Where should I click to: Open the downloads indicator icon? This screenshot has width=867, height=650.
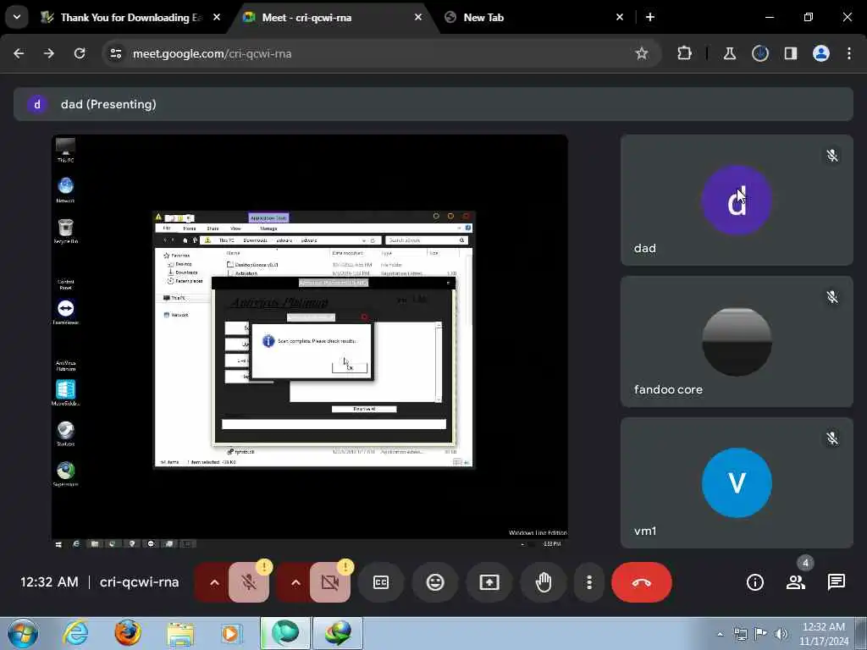(x=760, y=53)
